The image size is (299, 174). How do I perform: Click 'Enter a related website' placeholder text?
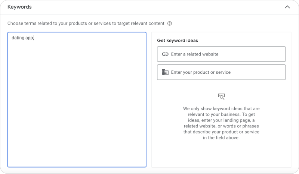[x=194, y=54]
